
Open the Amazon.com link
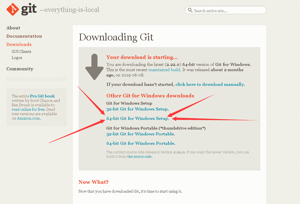tap(29, 118)
